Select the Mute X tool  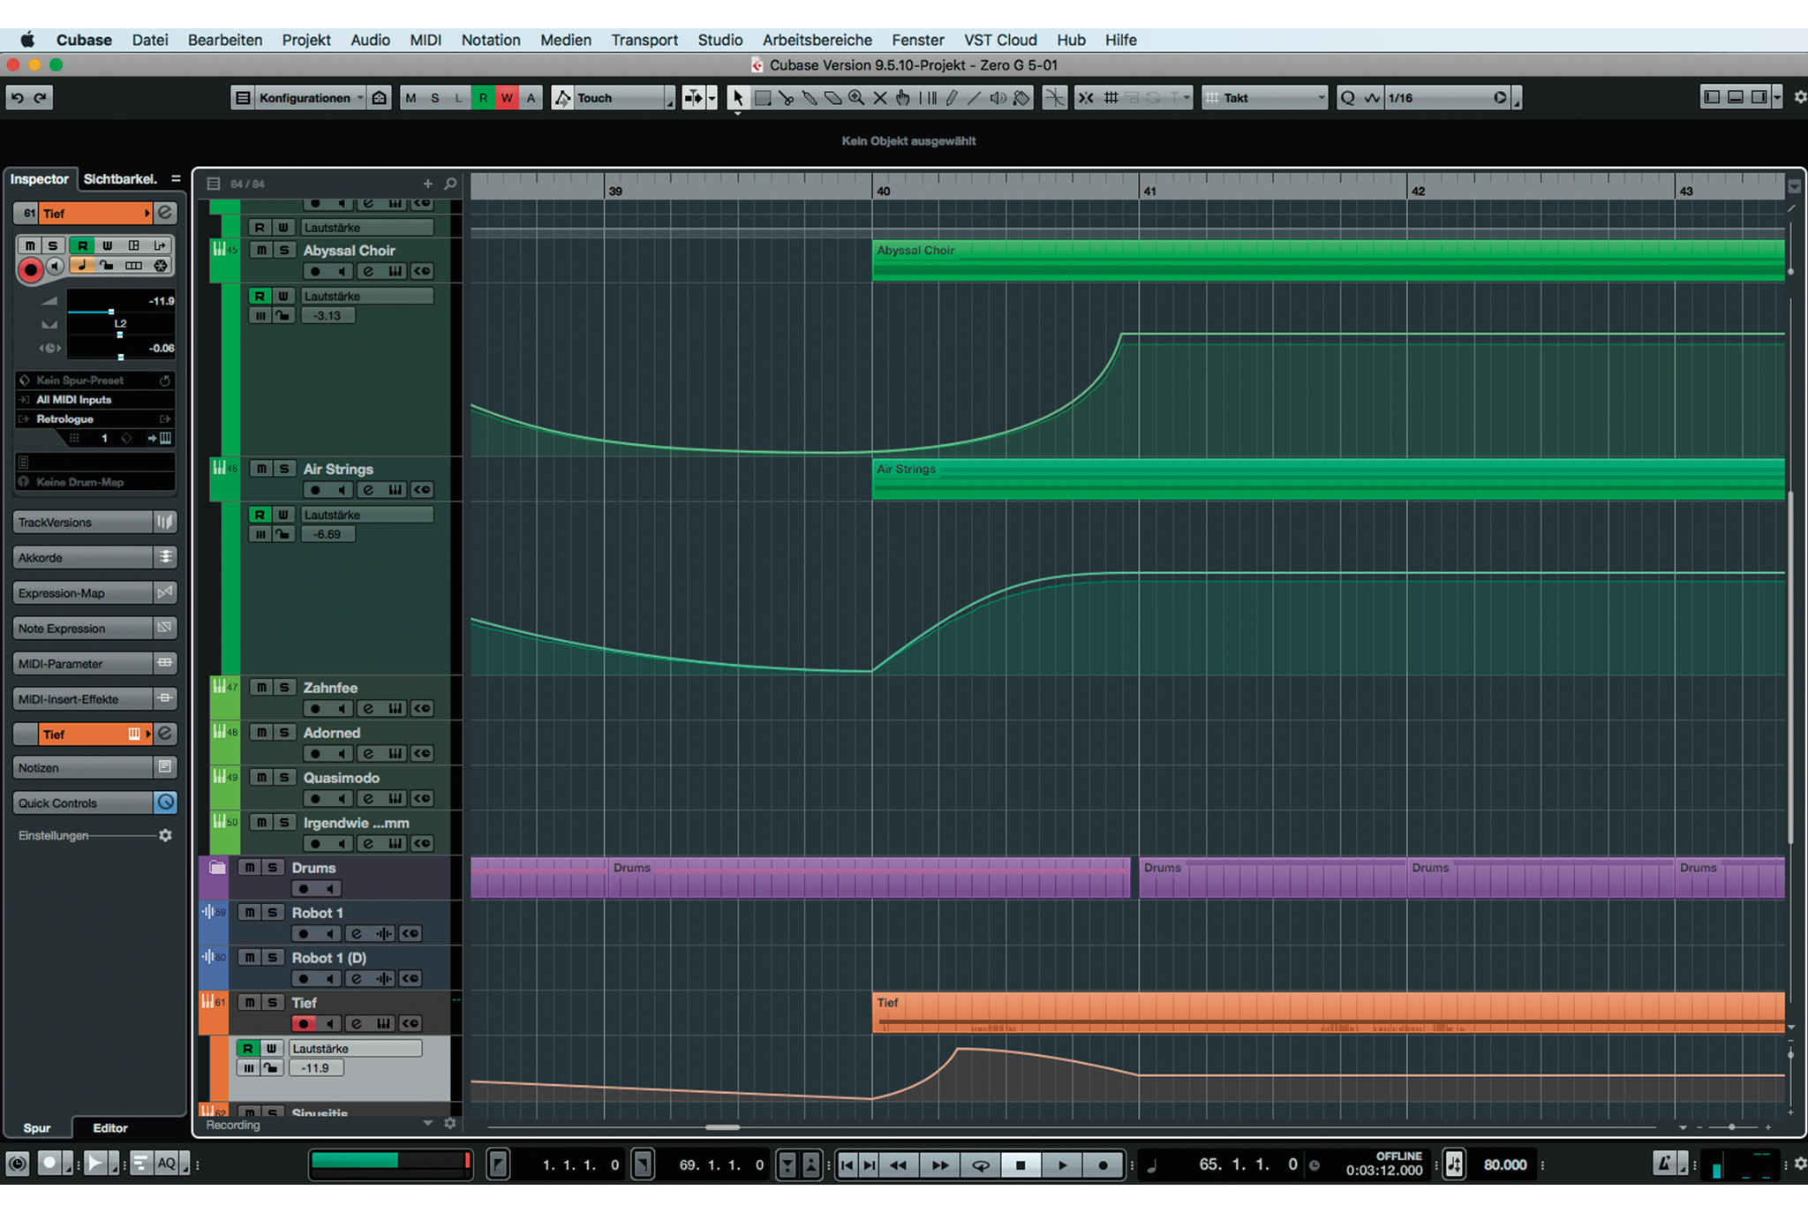tap(880, 98)
